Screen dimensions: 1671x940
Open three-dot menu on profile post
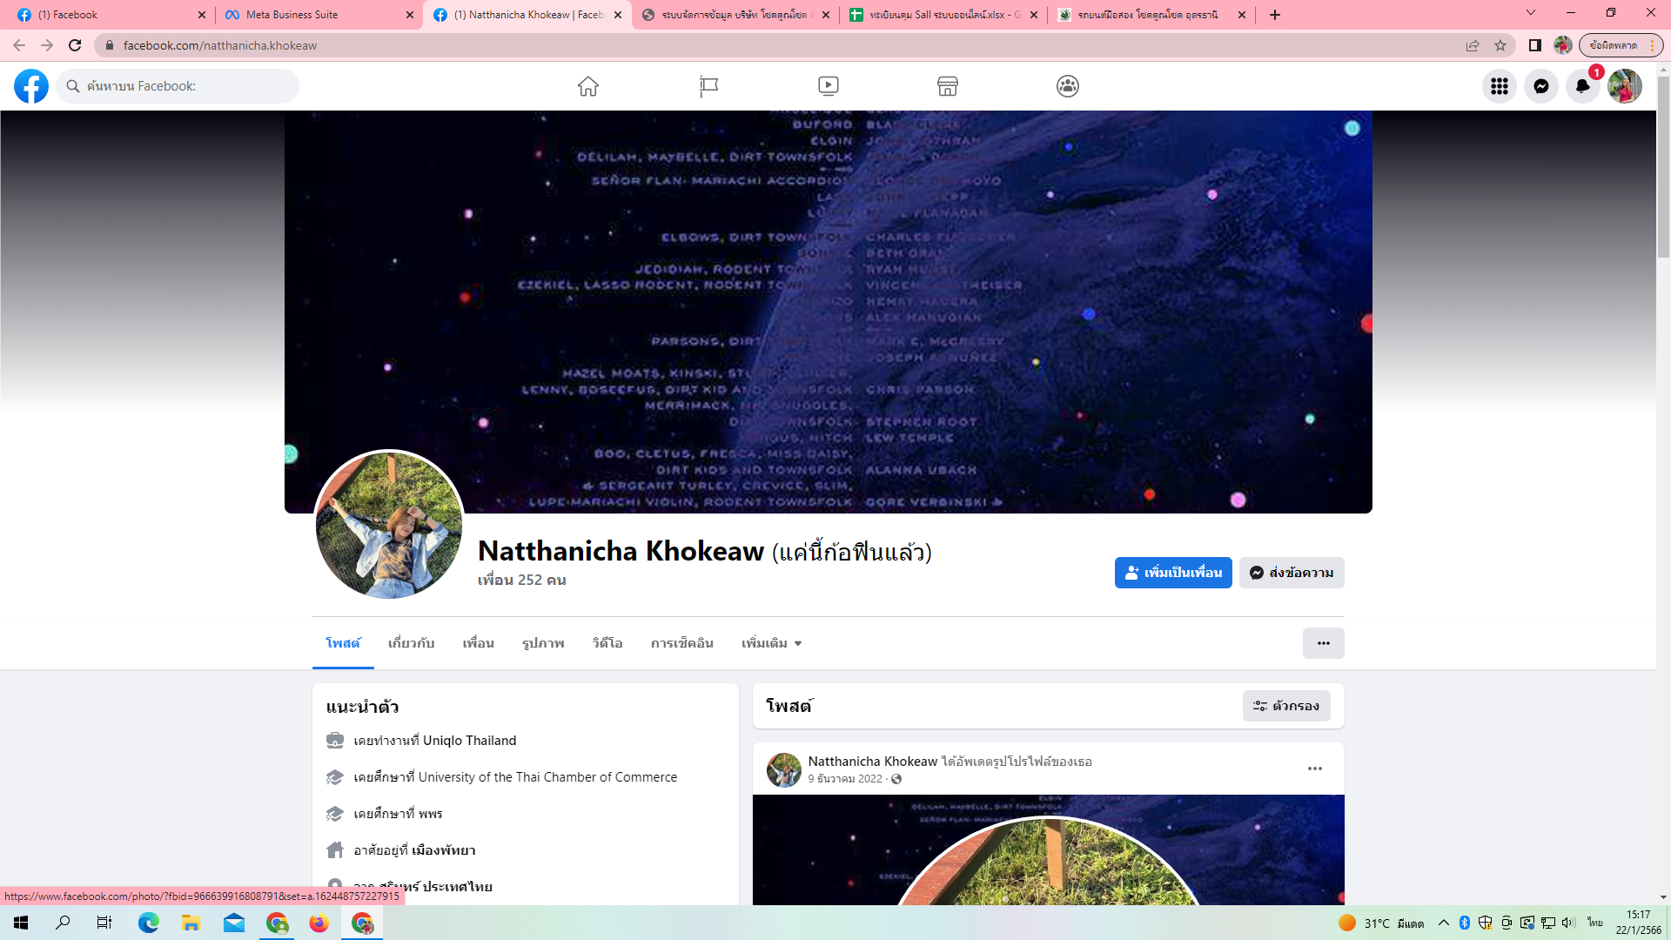pos(1315,769)
